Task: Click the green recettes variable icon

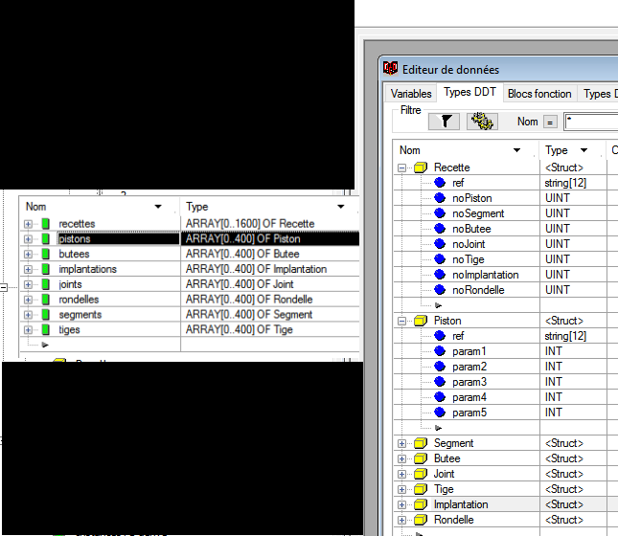Action: coord(45,224)
